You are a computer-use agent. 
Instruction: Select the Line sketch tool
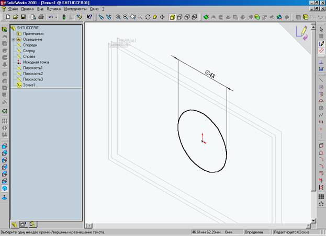(x=321, y=80)
